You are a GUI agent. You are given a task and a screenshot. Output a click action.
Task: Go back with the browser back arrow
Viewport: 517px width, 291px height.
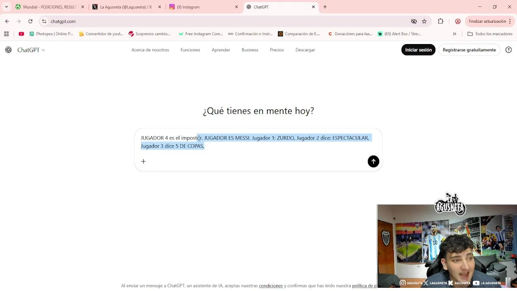pyautogui.click(x=7, y=21)
